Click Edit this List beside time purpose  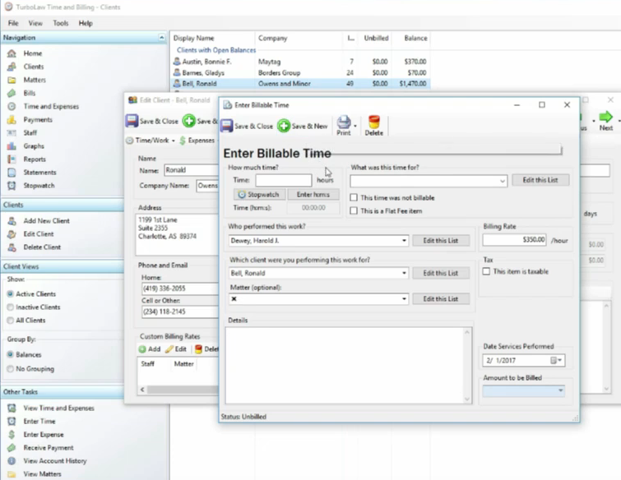click(x=540, y=180)
